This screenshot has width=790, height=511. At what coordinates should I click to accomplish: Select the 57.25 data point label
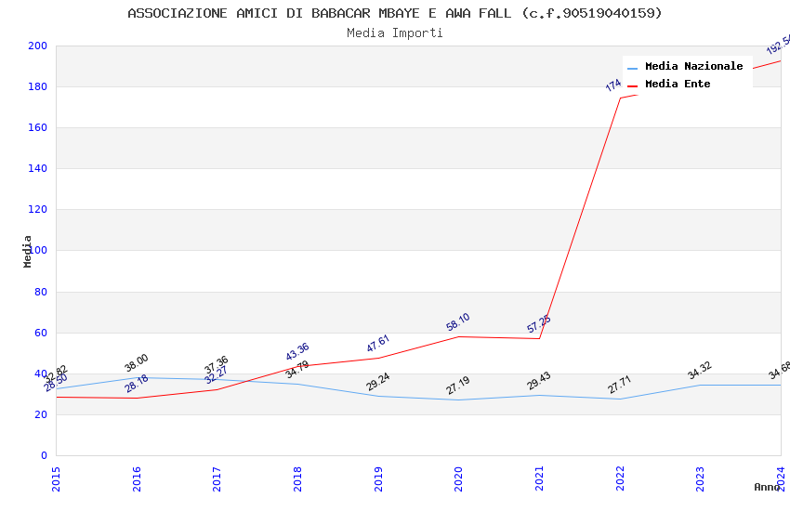[x=538, y=323]
